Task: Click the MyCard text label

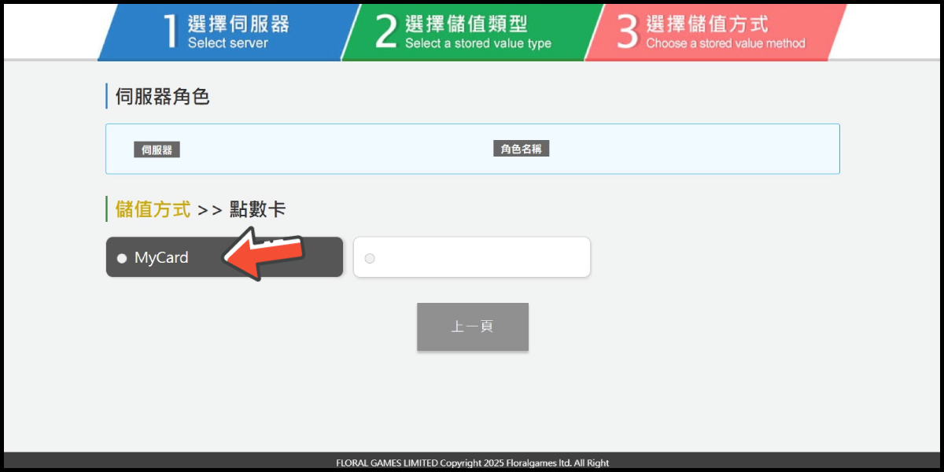Action: (161, 258)
